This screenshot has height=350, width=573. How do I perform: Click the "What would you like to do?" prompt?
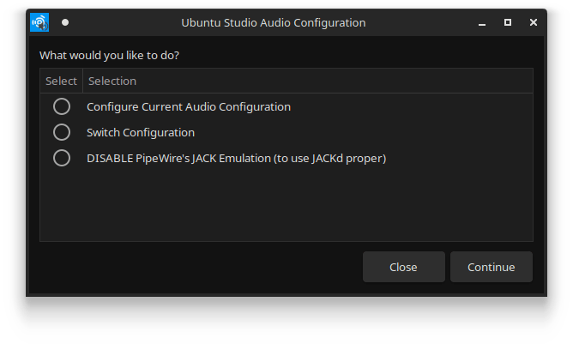point(115,56)
